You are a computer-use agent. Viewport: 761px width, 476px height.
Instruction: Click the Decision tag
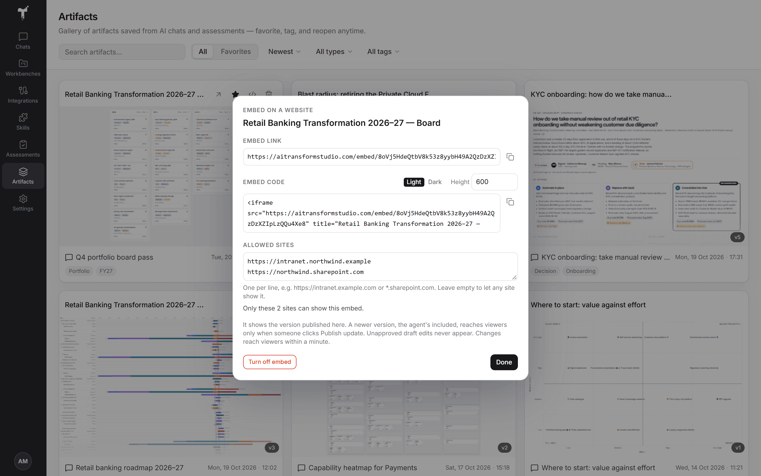click(545, 271)
